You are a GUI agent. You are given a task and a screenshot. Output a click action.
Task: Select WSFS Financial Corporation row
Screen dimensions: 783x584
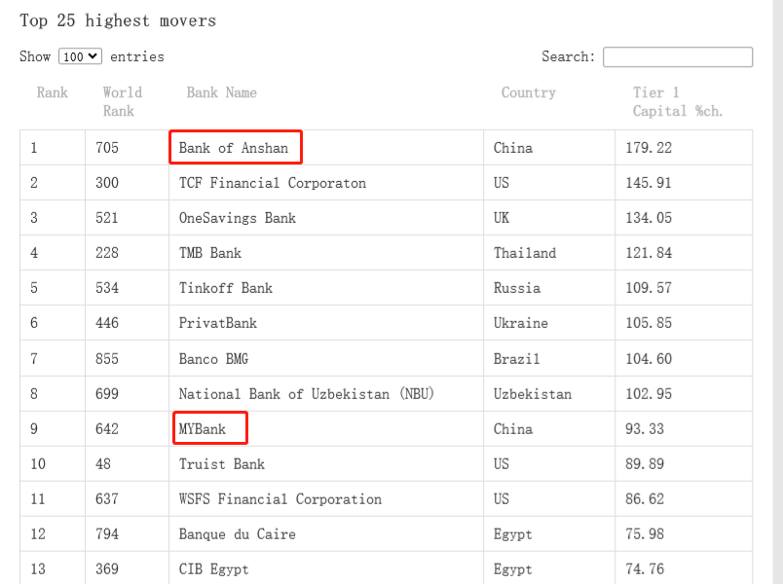[280, 499]
